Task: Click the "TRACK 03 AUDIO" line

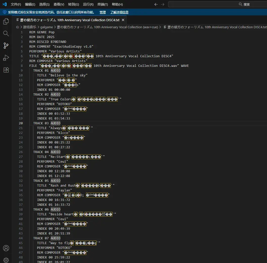Action: (47, 123)
